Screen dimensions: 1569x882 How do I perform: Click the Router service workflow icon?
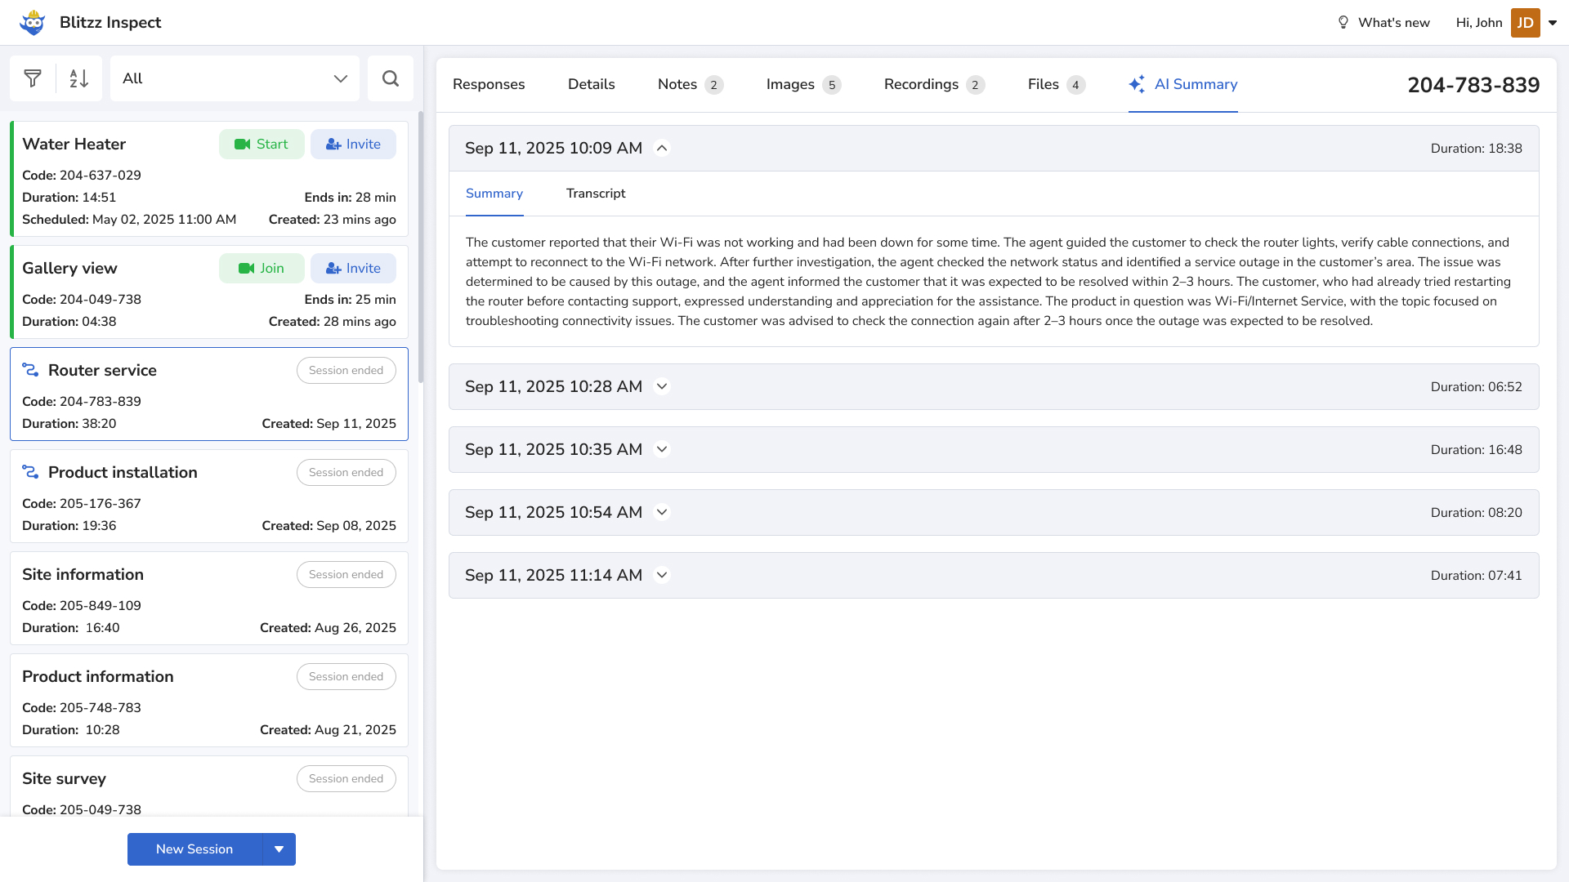30,370
